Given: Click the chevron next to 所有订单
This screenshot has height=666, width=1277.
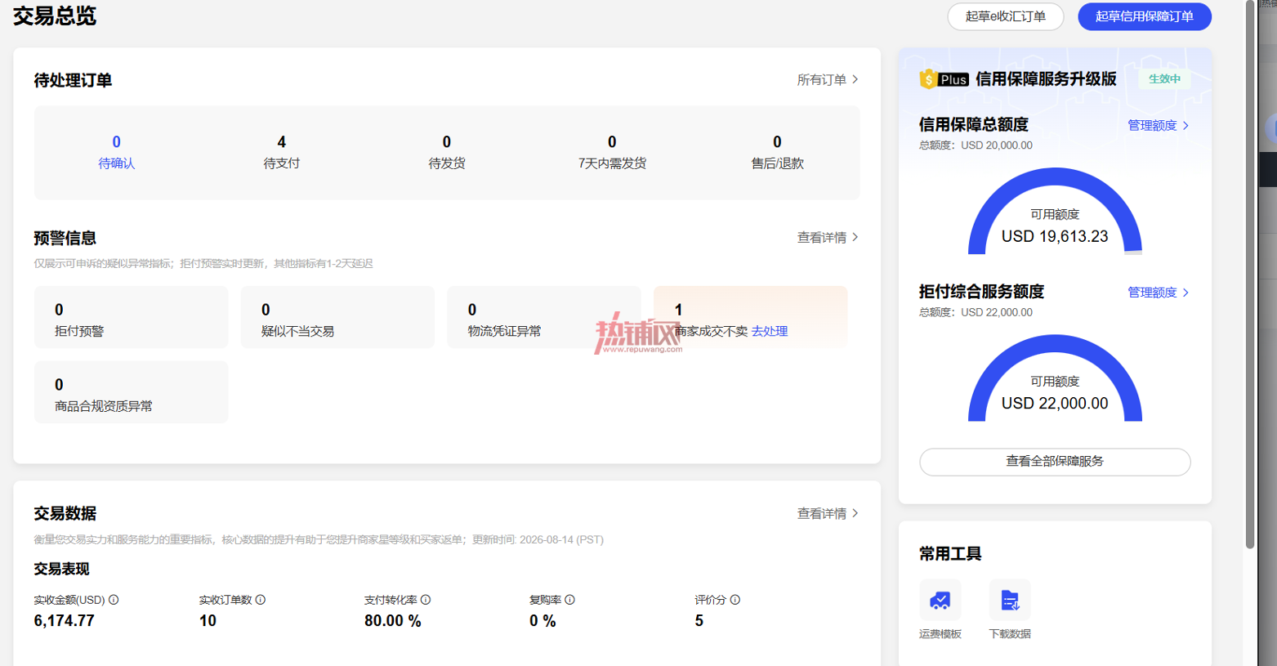Looking at the screenshot, I should (x=855, y=79).
